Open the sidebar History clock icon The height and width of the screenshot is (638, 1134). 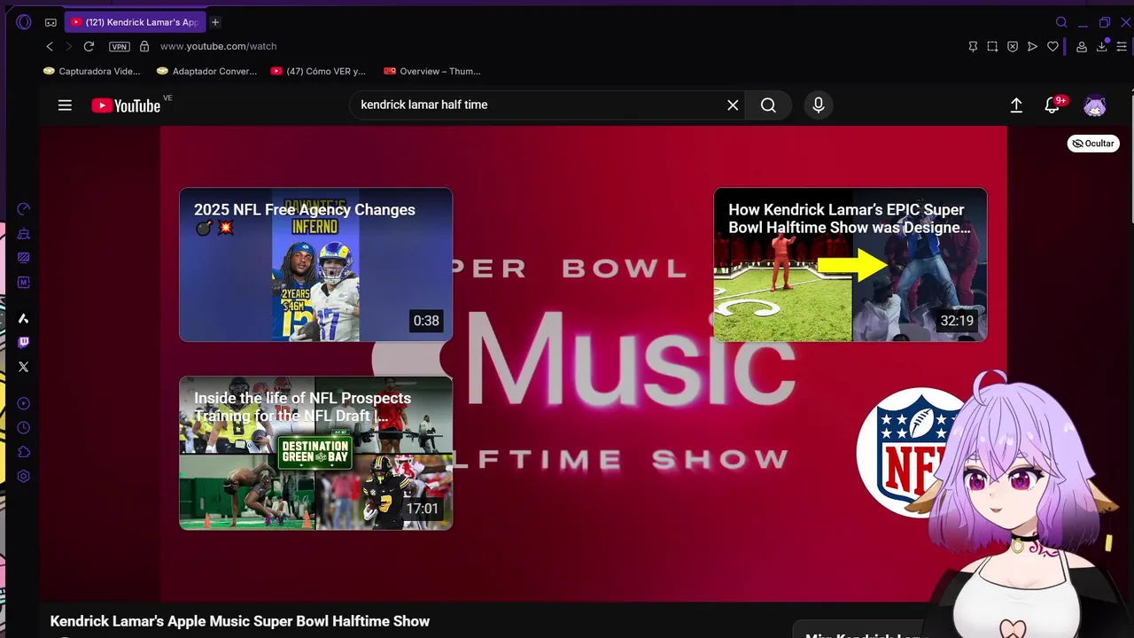pos(24,427)
